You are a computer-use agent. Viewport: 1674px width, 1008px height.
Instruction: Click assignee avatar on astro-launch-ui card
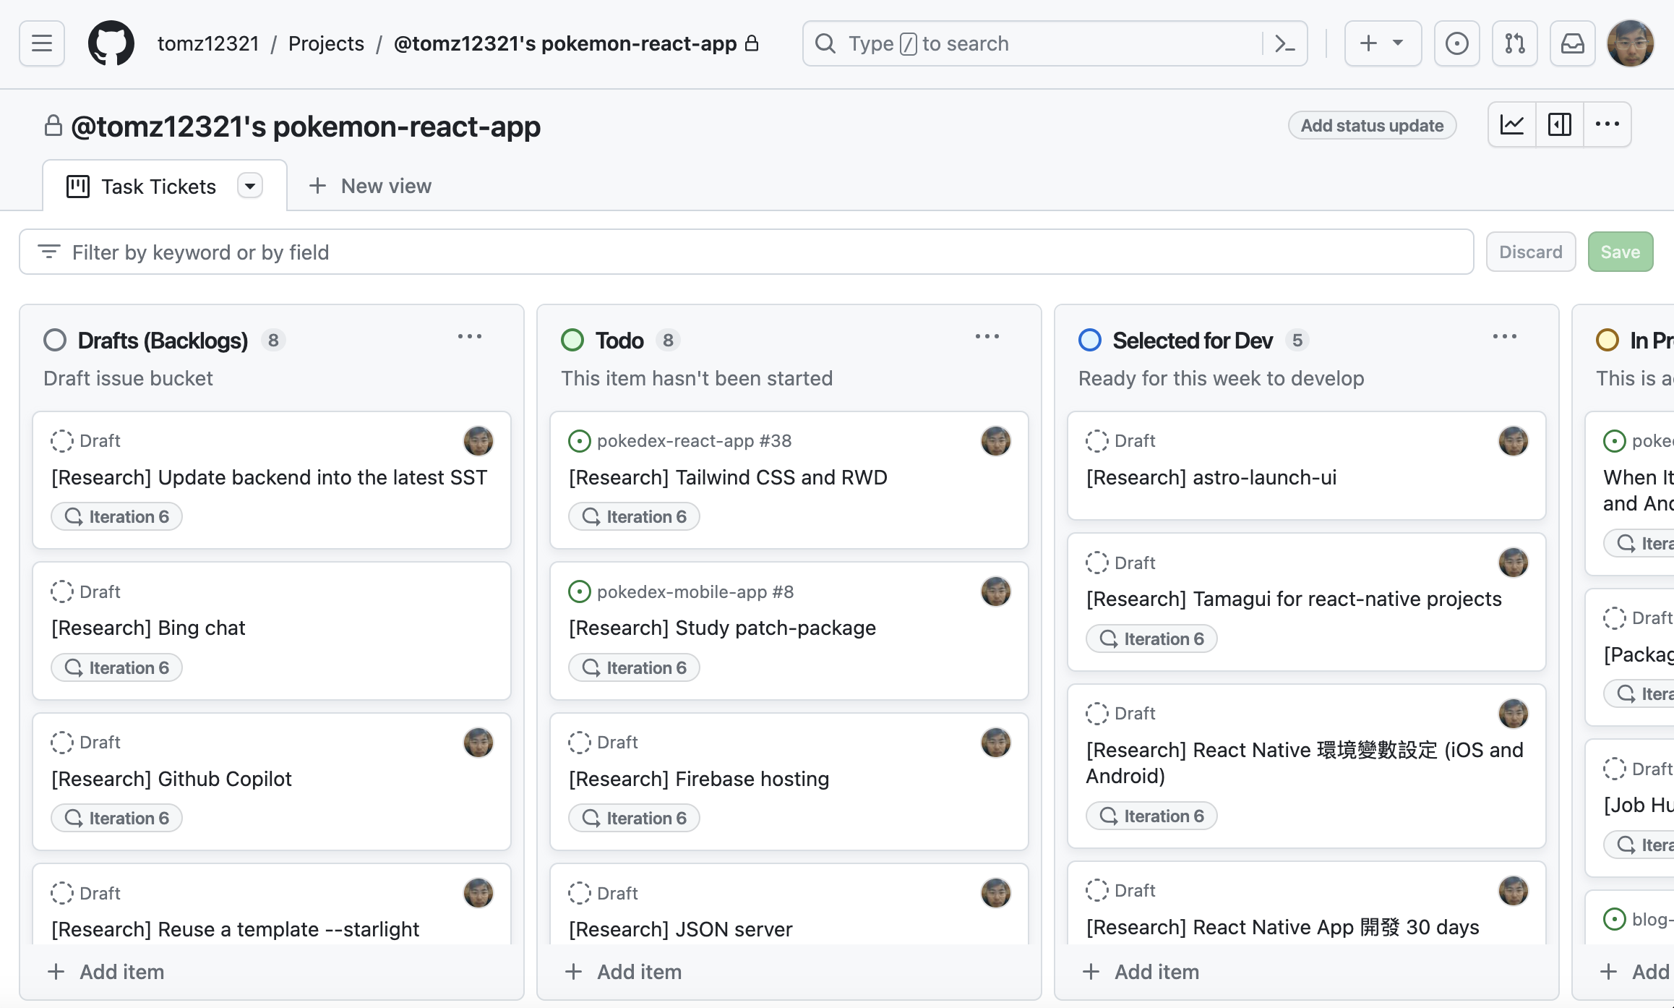(1513, 441)
